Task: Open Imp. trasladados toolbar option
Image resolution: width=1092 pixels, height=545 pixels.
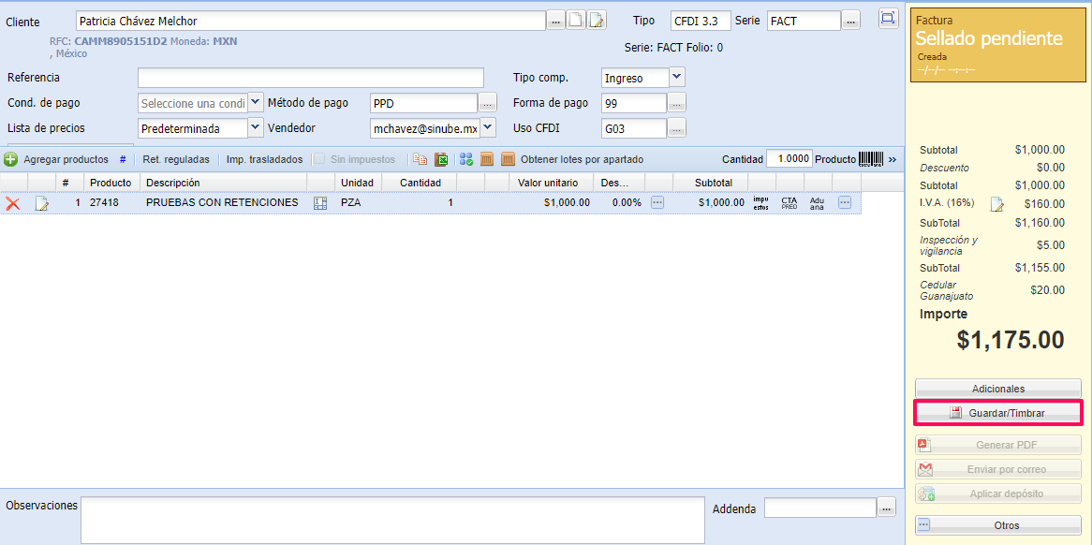Action: [264, 160]
